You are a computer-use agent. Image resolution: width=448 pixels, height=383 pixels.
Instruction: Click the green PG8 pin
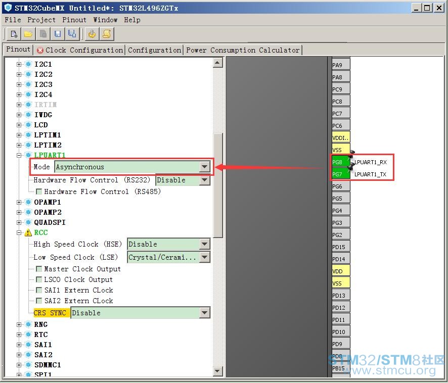(x=341, y=162)
